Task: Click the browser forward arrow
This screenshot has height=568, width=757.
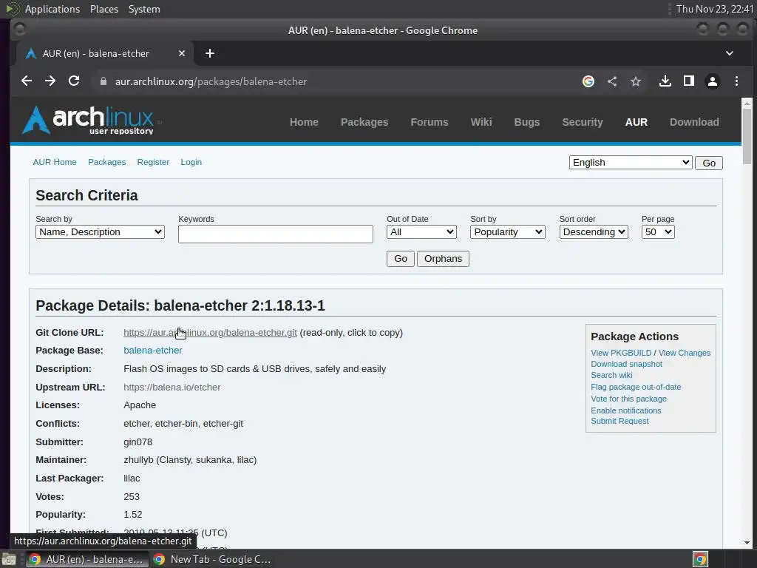Action: tap(50, 81)
